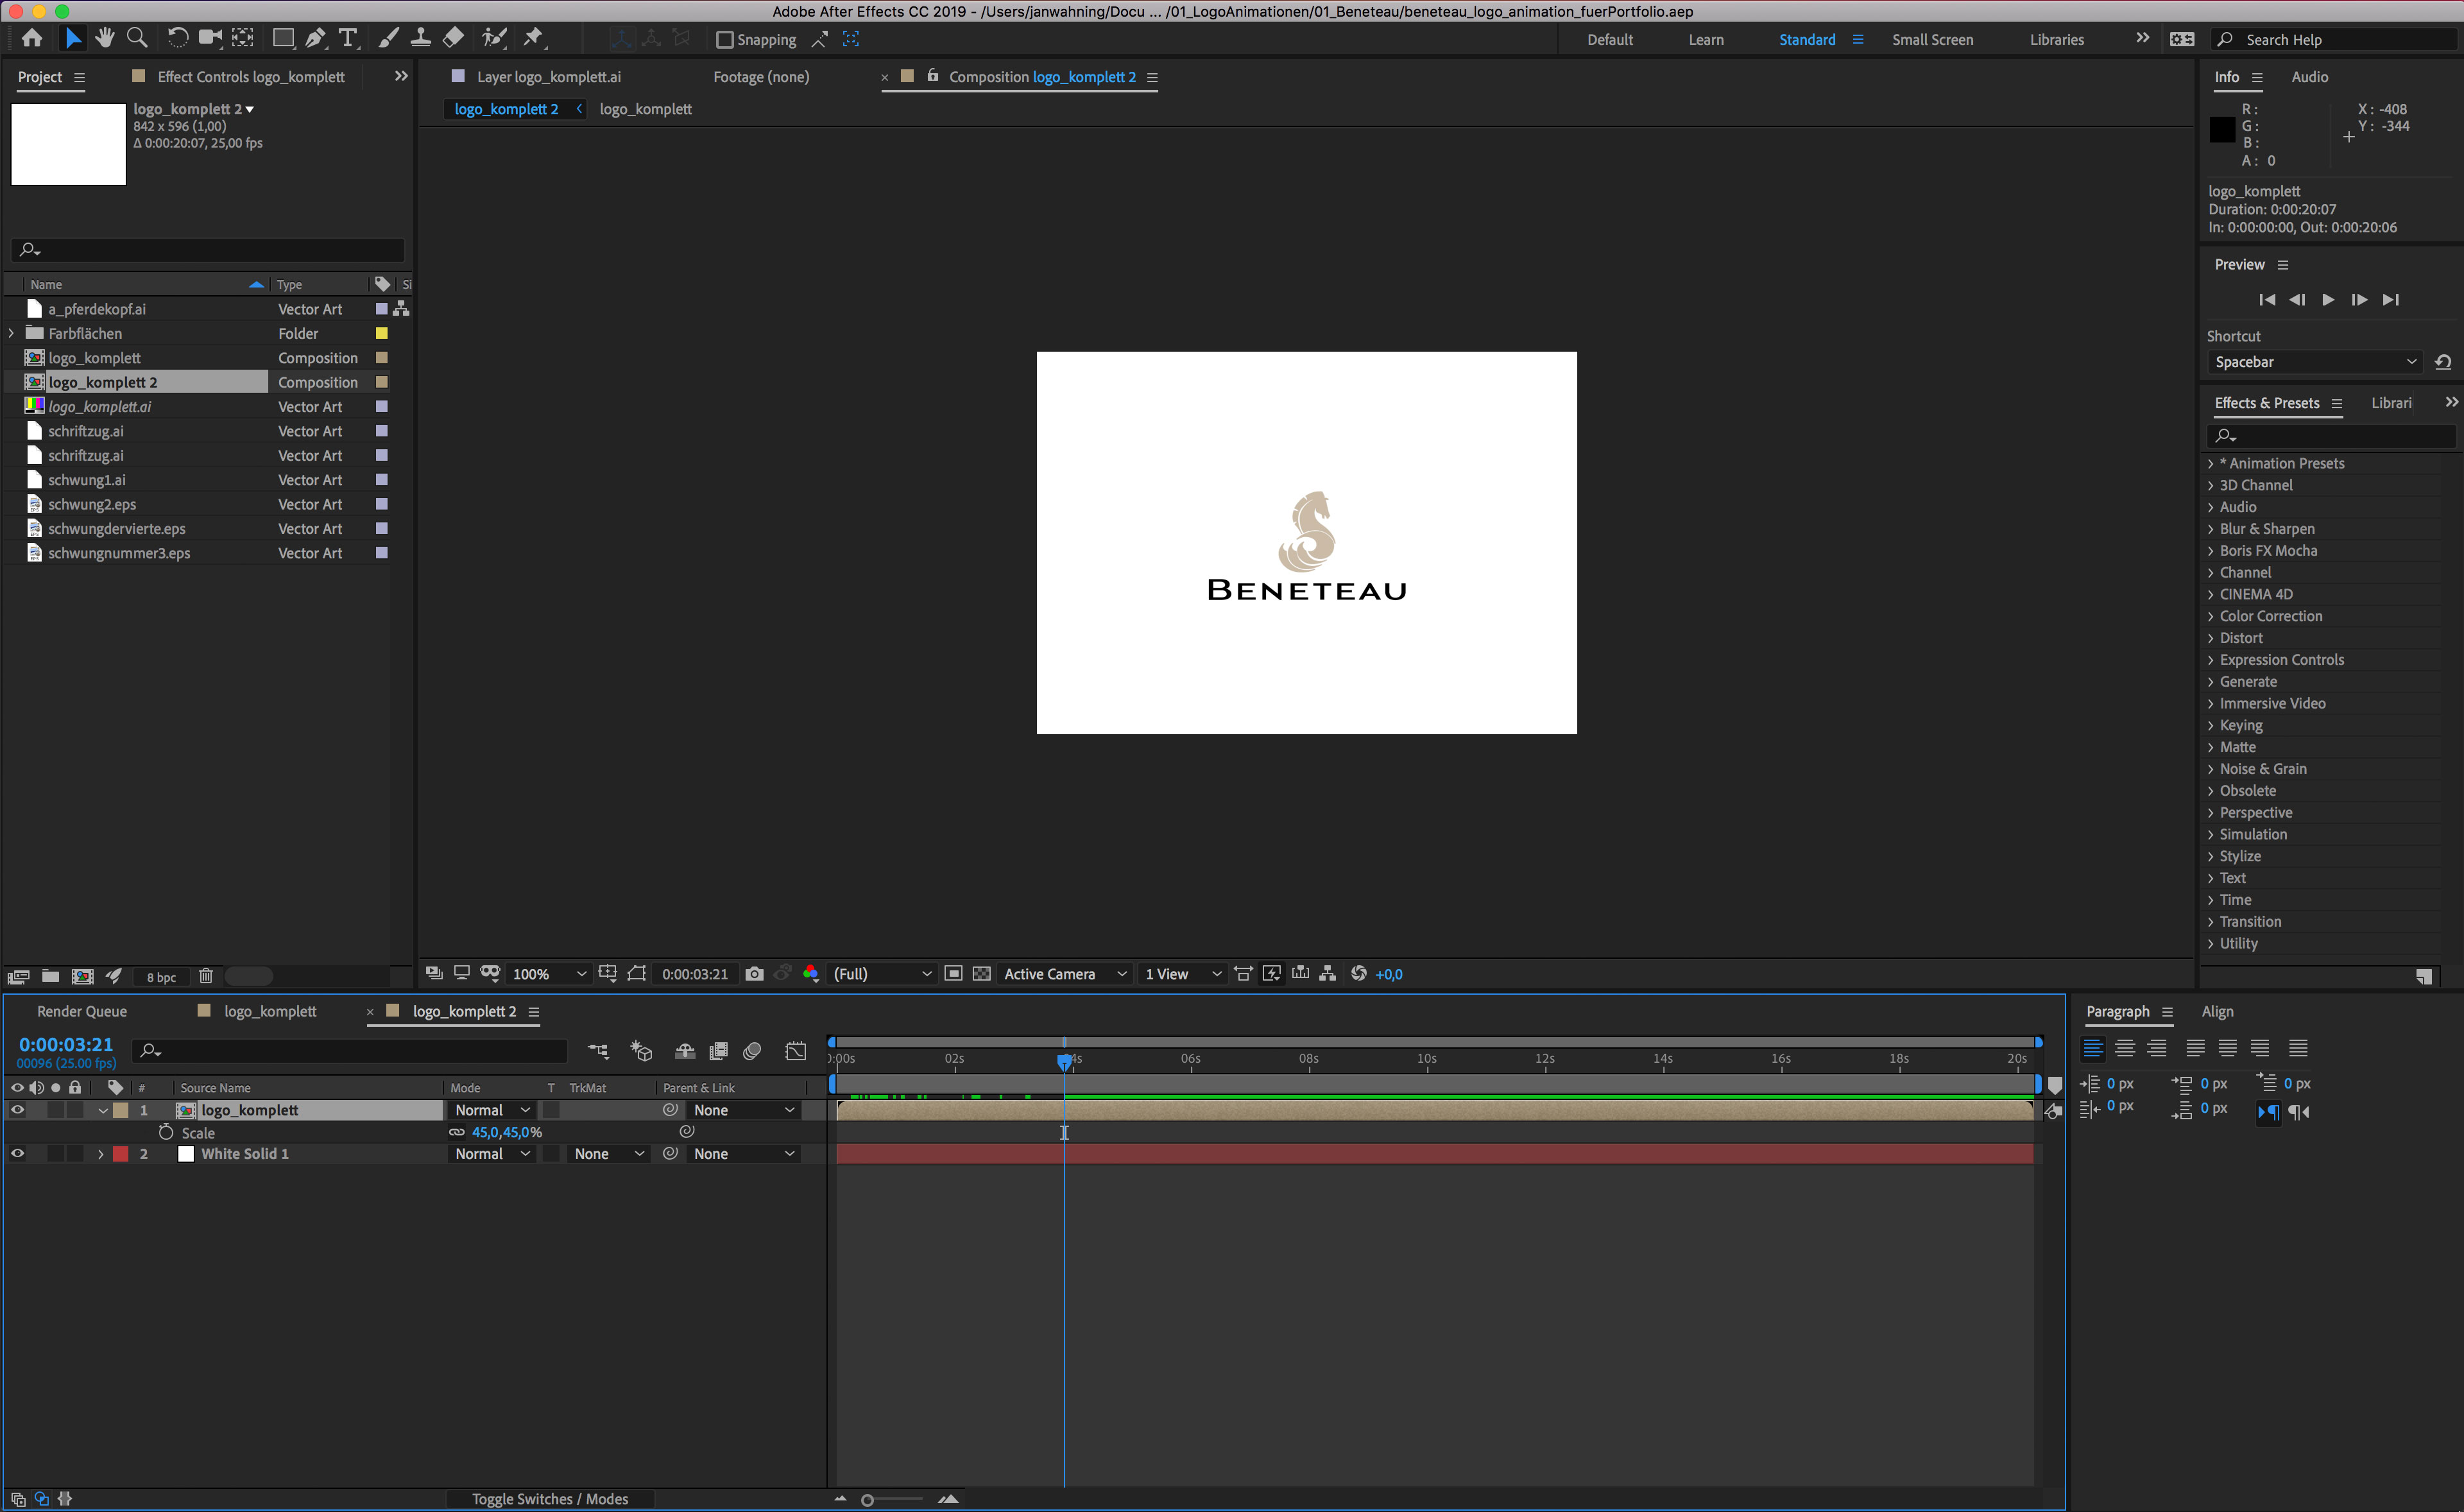This screenshot has width=2464, height=1512.
Task: Switch to Small Screen workspace
Action: (x=1932, y=40)
